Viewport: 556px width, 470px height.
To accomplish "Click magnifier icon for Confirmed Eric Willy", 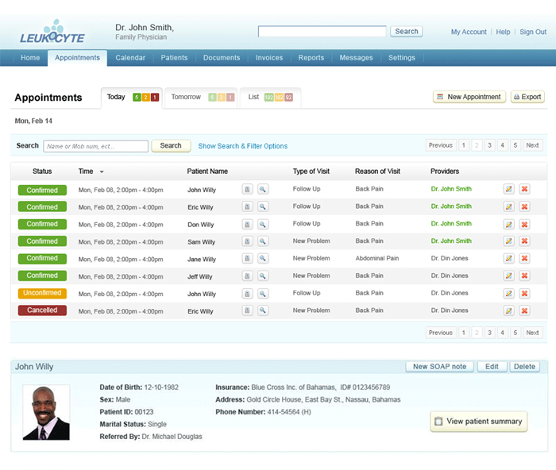I will [263, 206].
